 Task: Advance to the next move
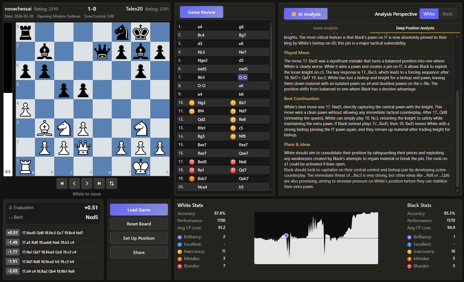pos(87,184)
